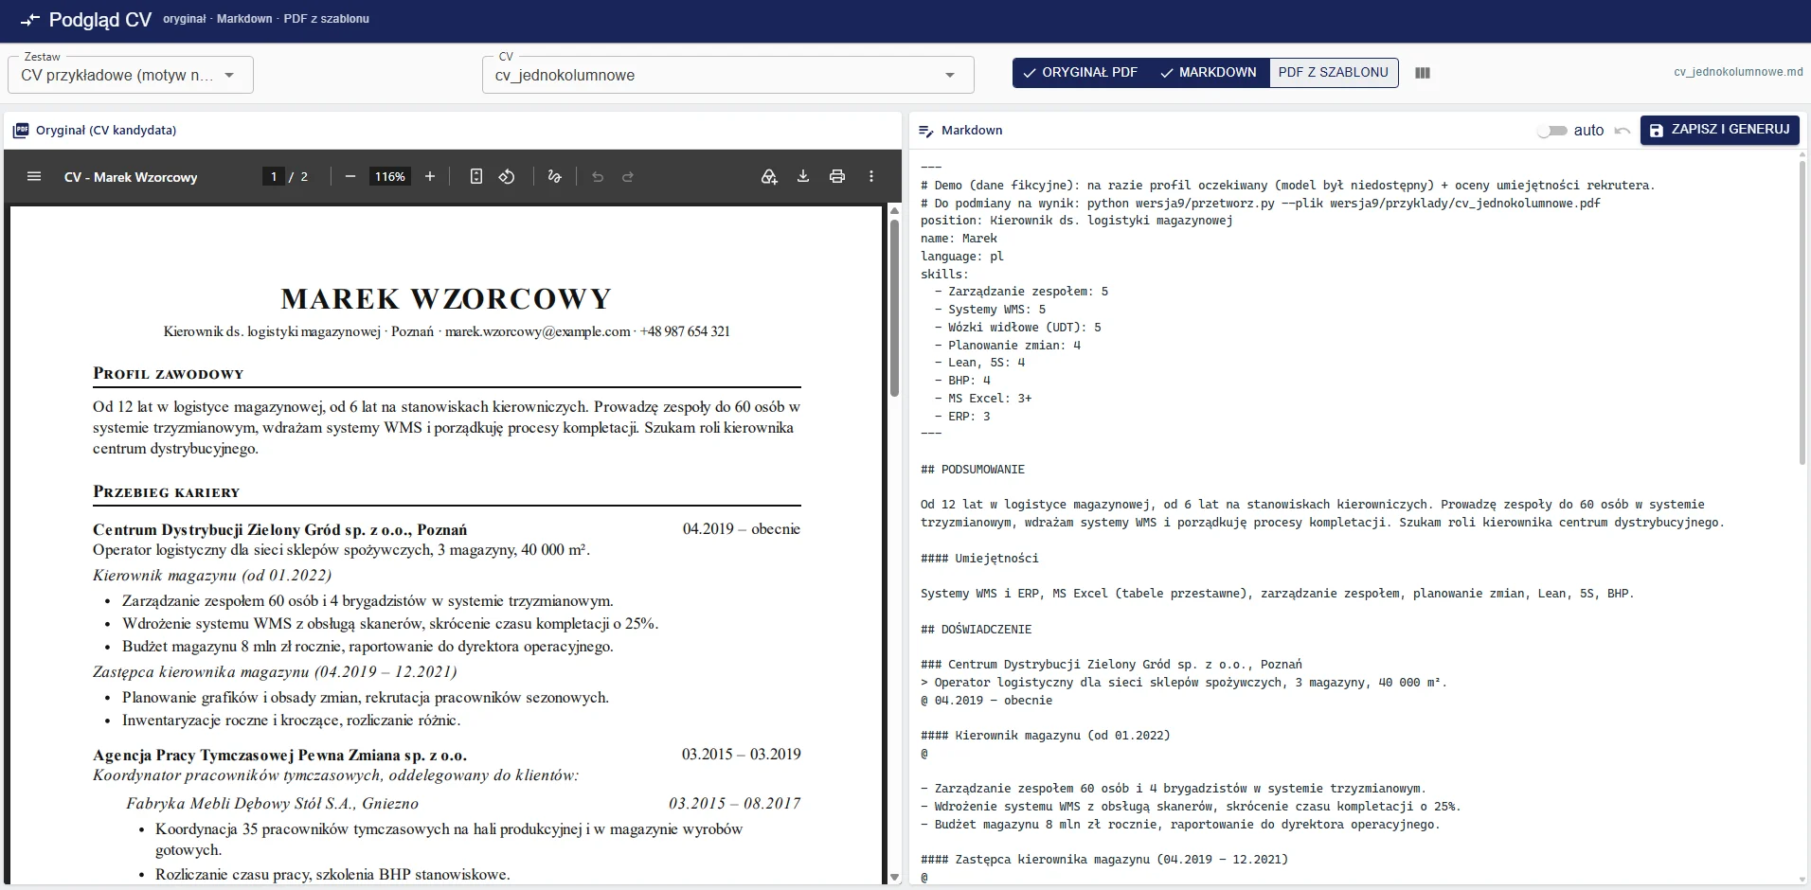Click the PDF scroll down arrow

pyautogui.click(x=894, y=878)
